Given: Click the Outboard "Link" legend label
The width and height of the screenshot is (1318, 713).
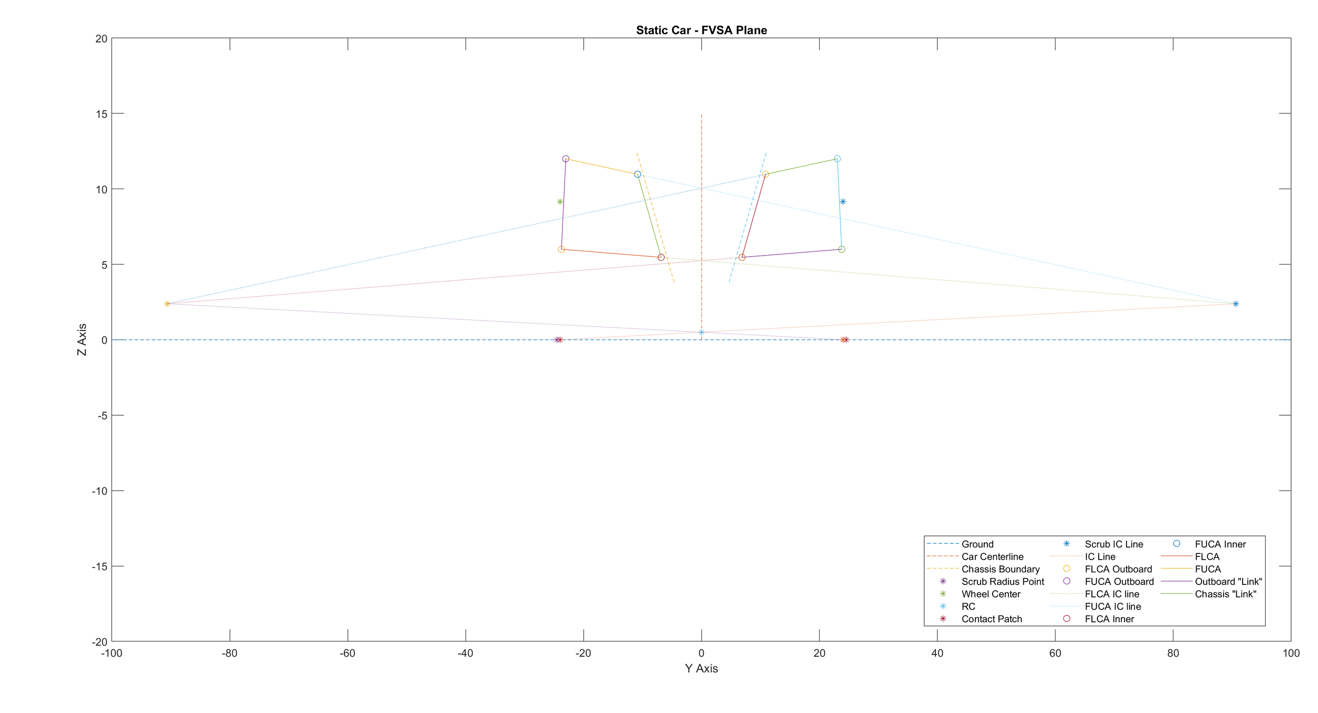Looking at the screenshot, I should (1228, 582).
